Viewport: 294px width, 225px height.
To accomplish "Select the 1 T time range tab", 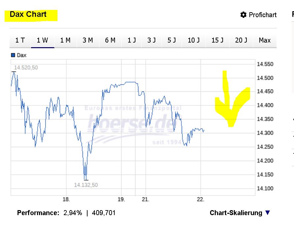I will point(20,40).
